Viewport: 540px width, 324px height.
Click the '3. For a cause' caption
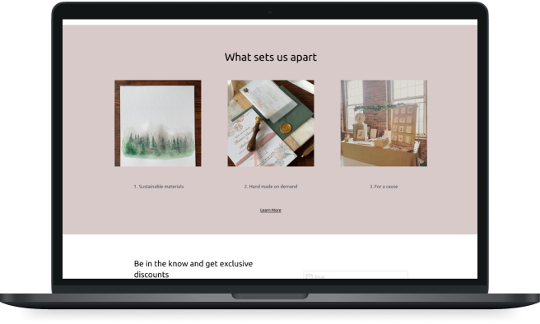(x=384, y=187)
